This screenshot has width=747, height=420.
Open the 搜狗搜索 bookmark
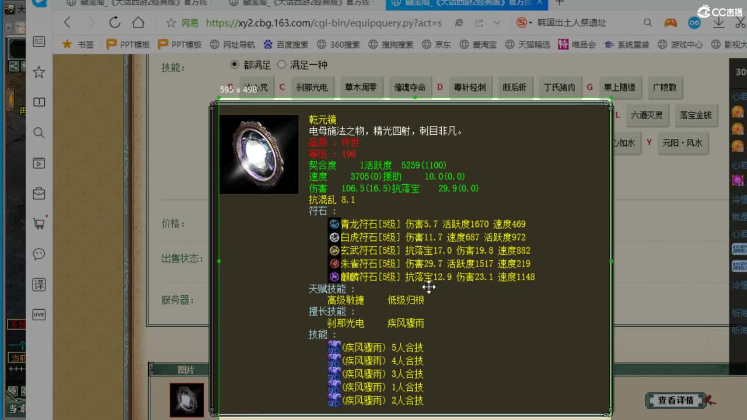pyautogui.click(x=390, y=44)
